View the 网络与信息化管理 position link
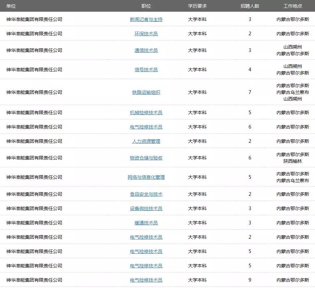Viewport: 315px width, 288px height. tap(146, 177)
